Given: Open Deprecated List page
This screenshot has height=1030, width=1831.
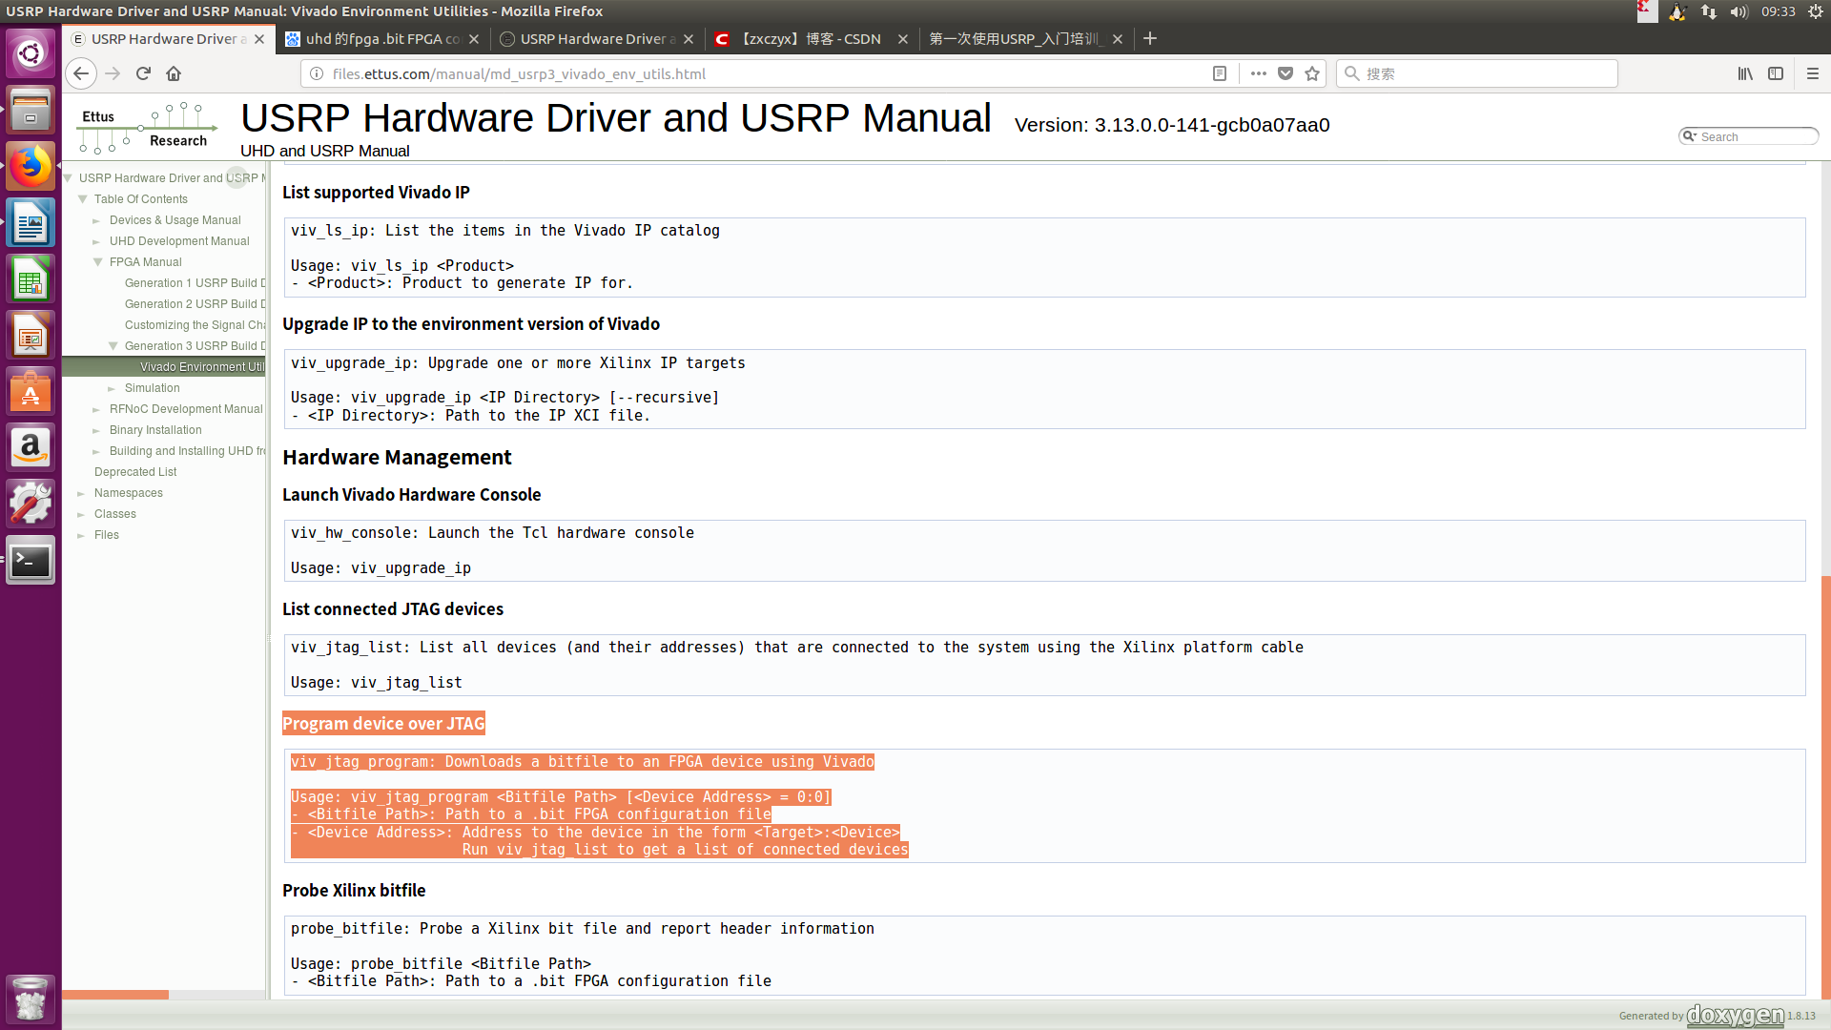Looking at the screenshot, I should 135,472.
